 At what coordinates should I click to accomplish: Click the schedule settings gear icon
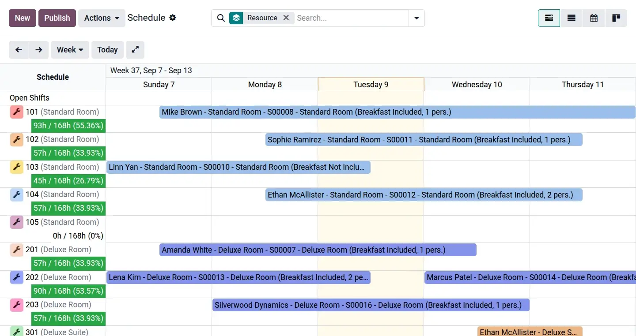tap(173, 18)
